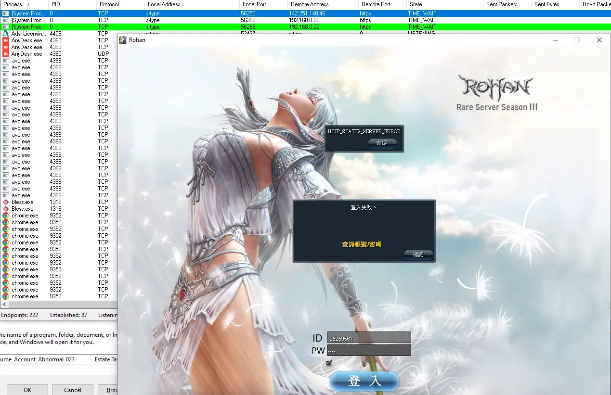Sort by the Protocol column header

click(120, 4)
